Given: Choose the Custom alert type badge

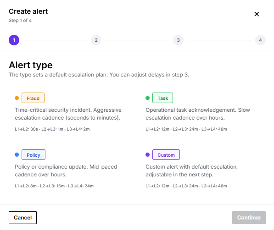Looking at the screenshot, I should coord(166,154).
